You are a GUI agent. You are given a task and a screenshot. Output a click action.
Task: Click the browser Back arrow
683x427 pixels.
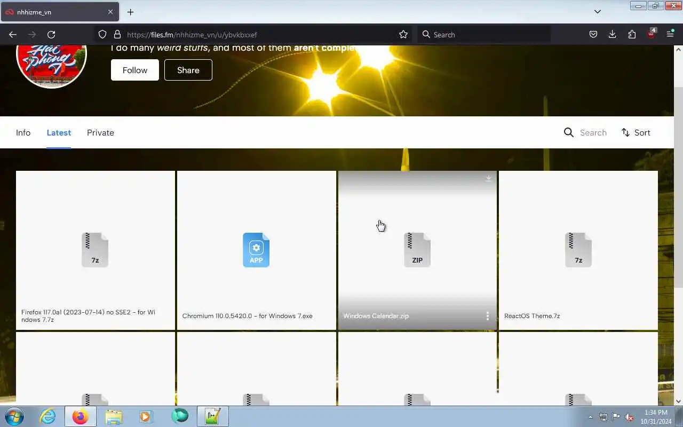point(13,35)
